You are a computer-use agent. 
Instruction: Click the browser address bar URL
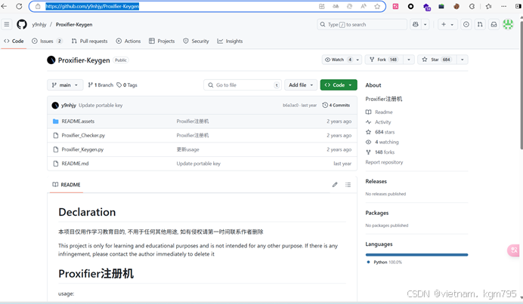[x=92, y=6]
